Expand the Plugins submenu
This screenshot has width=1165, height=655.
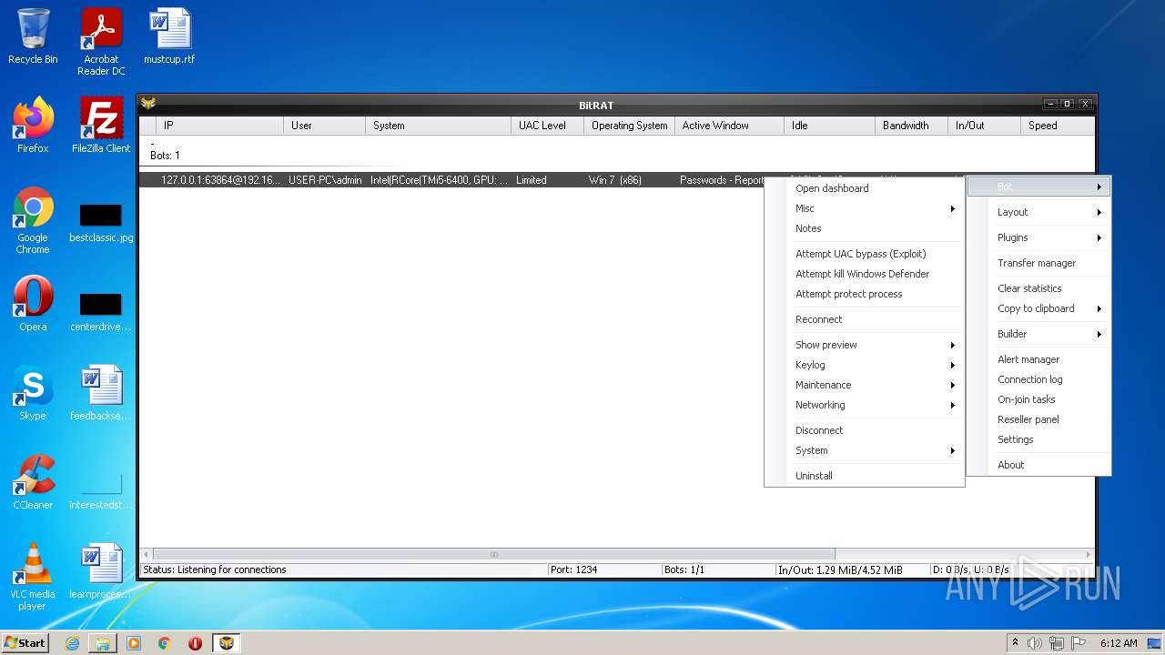pyautogui.click(x=1038, y=237)
